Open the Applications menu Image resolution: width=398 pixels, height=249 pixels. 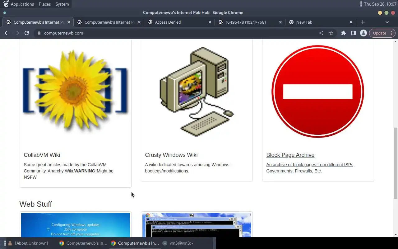pyautogui.click(x=22, y=4)
